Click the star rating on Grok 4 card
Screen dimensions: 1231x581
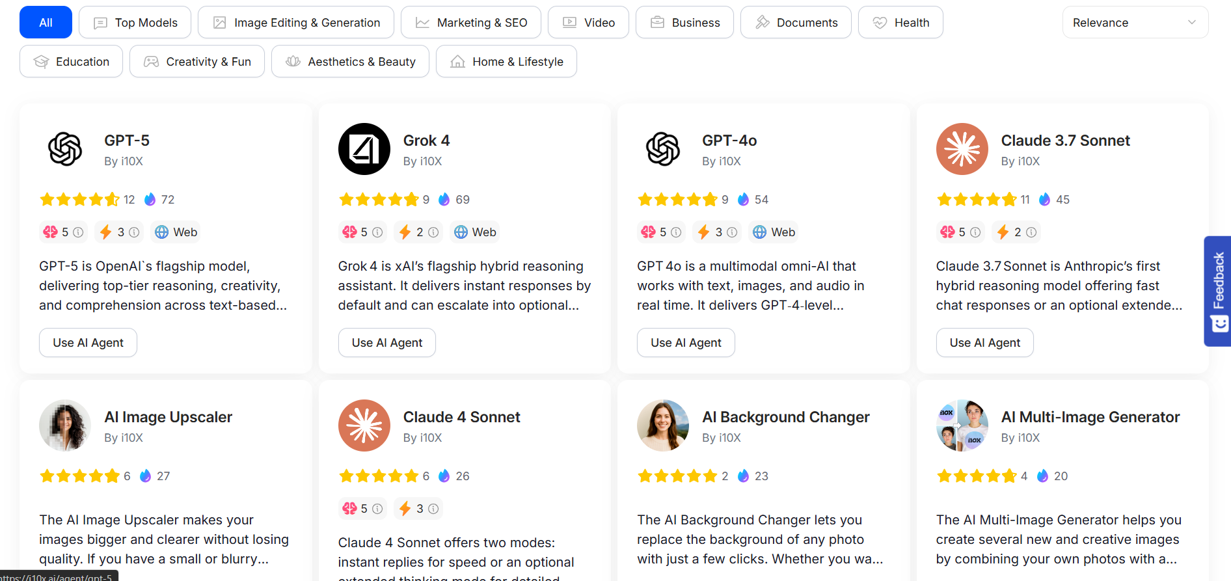coord(379,200)
